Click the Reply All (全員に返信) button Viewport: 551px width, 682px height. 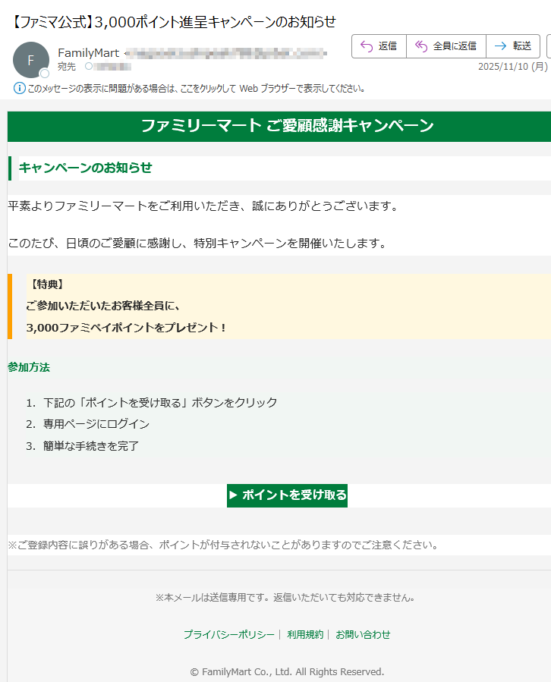pos(446,46)
